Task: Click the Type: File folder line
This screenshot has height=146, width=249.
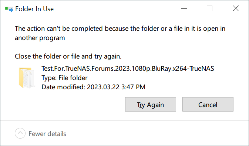Action: [64, 78]
